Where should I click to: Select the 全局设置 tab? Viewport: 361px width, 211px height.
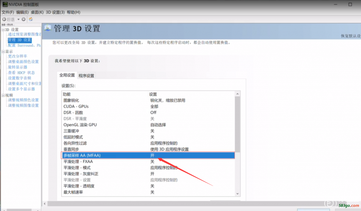(67, 75)
